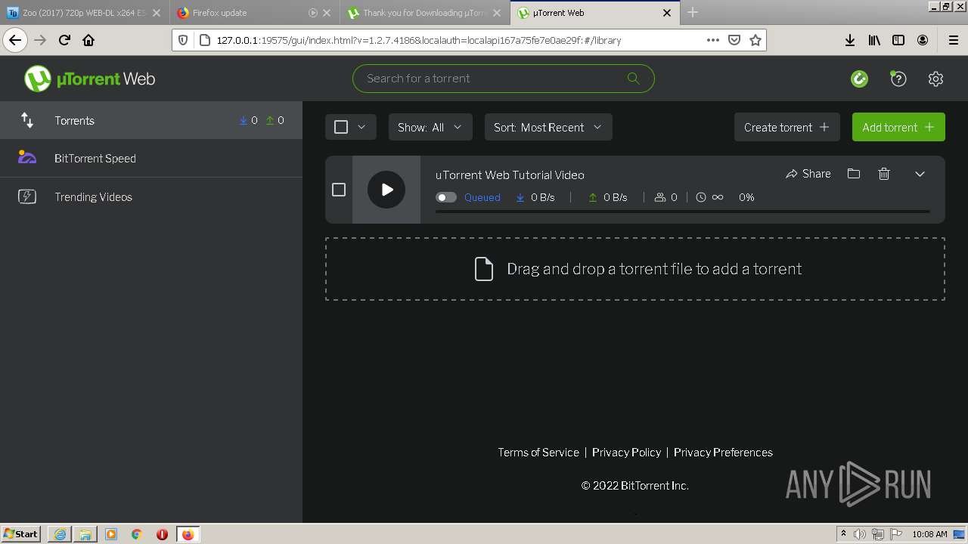Click the tracking protection shield icon
The image size is (968, 544).
(182, 40)
